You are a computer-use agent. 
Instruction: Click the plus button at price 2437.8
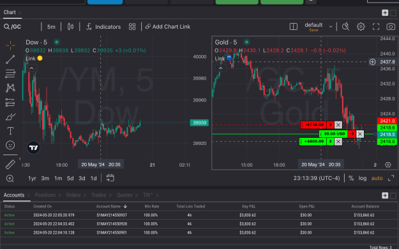pos(373,62)
